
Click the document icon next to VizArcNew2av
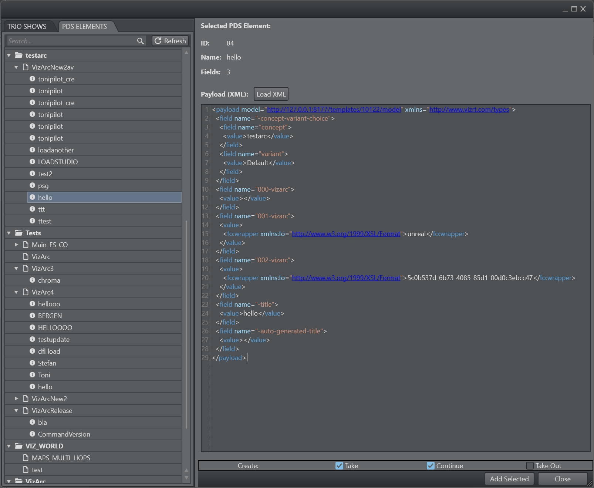click(26, 67)
